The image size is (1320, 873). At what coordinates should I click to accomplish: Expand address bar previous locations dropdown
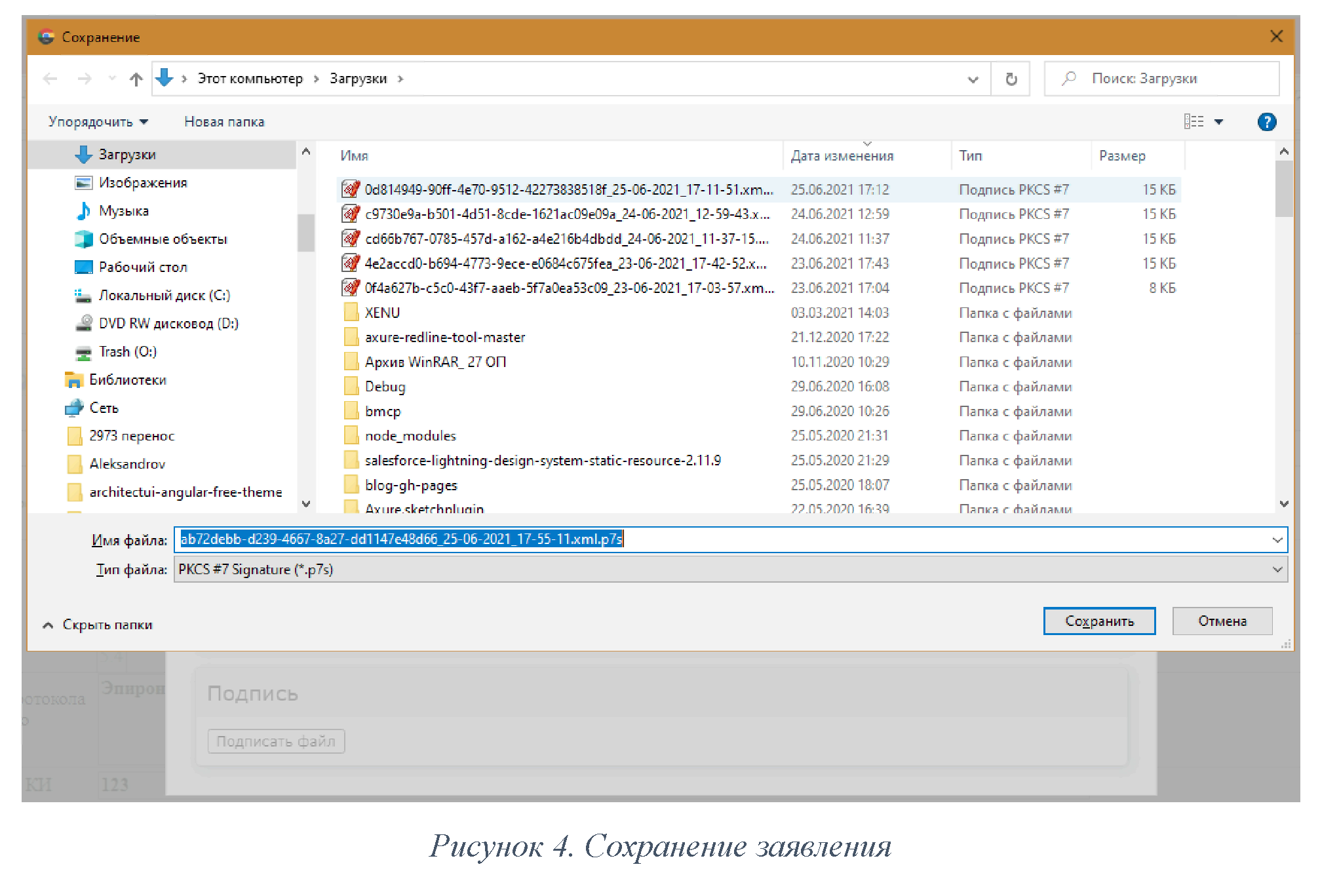coord(973,79)
